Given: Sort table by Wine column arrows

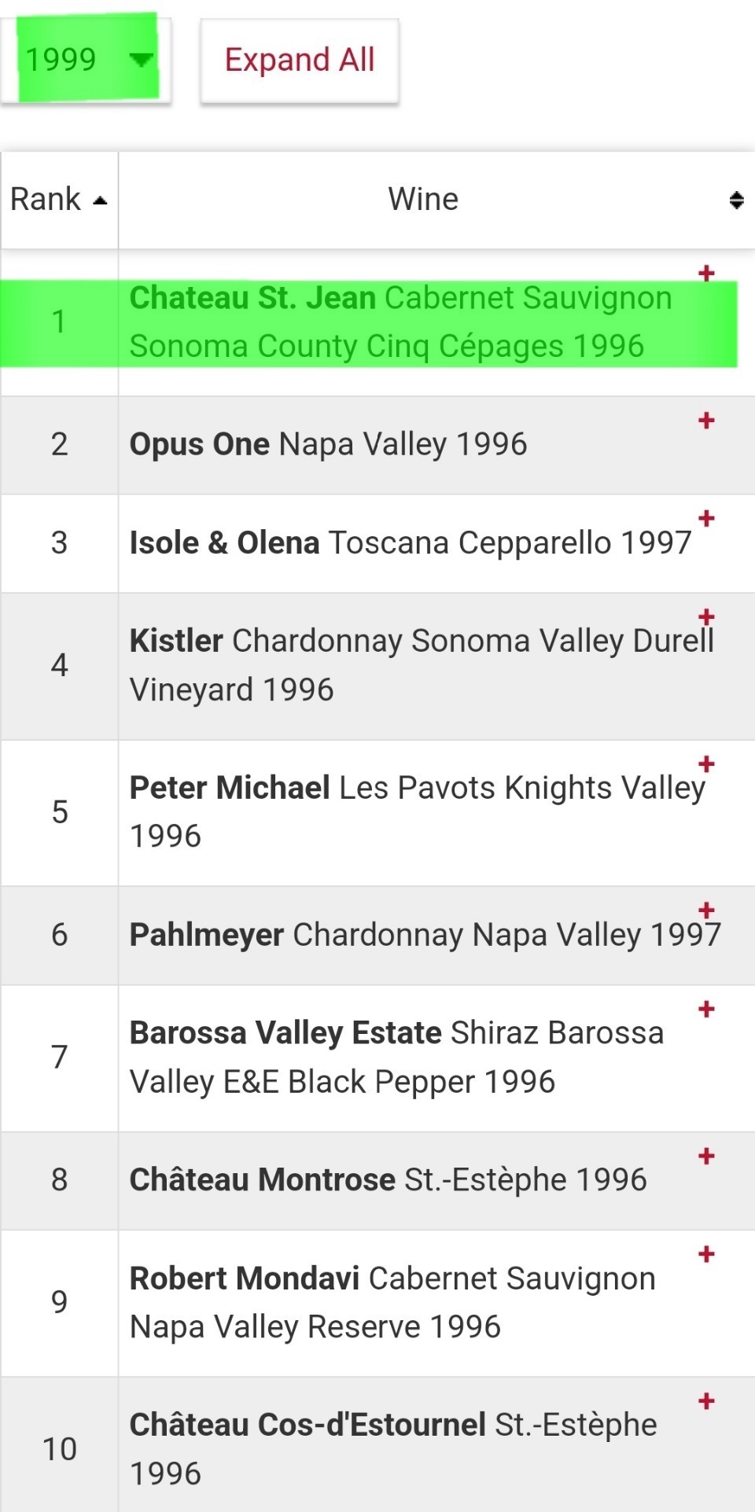Looking at the screenshot, I should pyautogui.click(x=736, y=200).
